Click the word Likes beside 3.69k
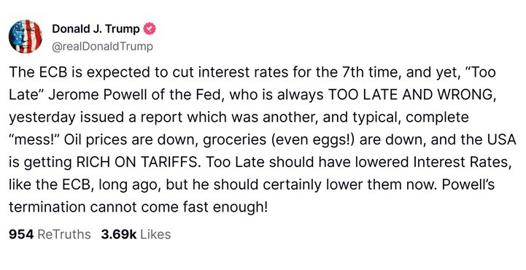The width and height of the screenshot is (526, 270). pos(155,234)
